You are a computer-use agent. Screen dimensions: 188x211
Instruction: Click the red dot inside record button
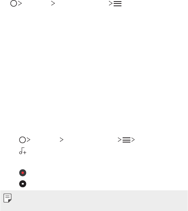pyautogui.click(x=23, y=172)
